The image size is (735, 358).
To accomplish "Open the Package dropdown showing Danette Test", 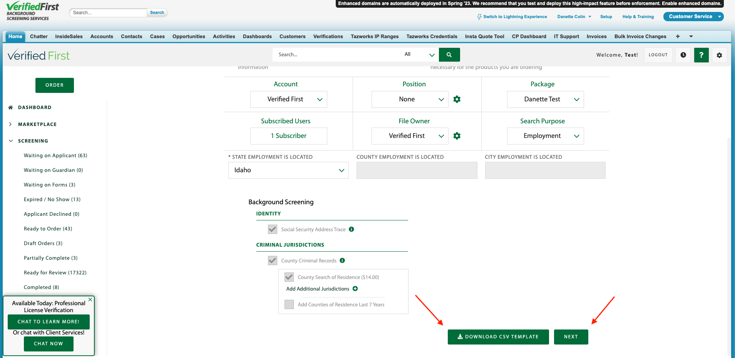I will [546, 99].
